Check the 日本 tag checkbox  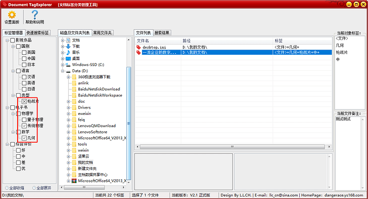coord(24,64)
